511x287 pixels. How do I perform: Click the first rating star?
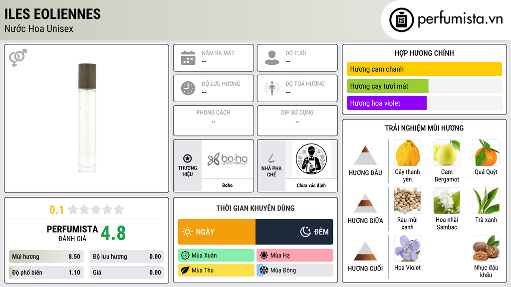[73, 209]
